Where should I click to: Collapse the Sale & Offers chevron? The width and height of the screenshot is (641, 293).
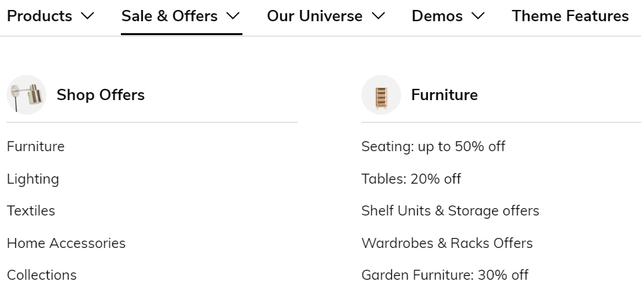point(233,16)
